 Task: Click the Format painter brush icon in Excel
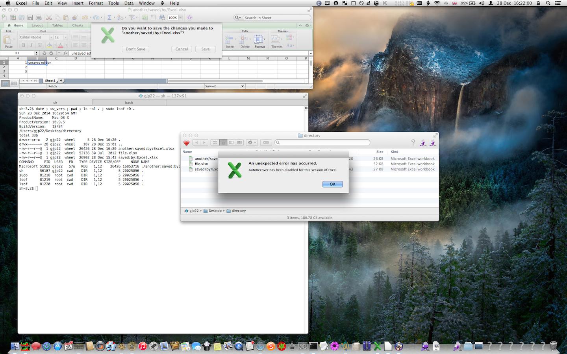tap(74, 17)
